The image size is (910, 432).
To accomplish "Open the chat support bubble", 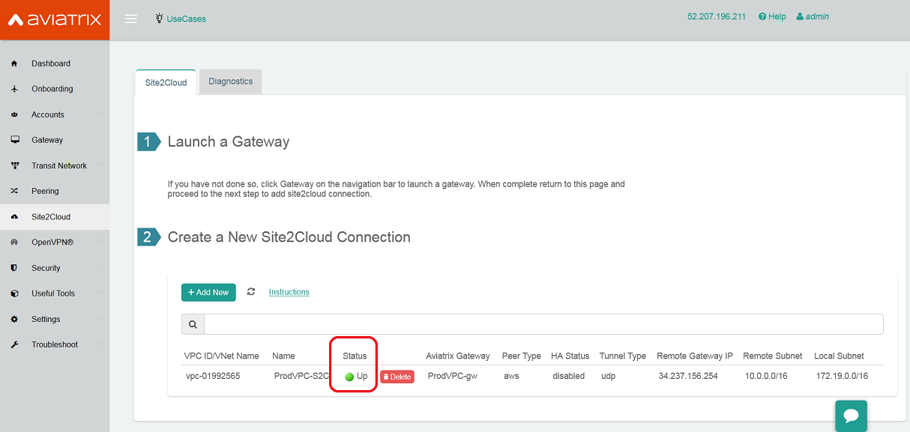I will tap(851, 416).
